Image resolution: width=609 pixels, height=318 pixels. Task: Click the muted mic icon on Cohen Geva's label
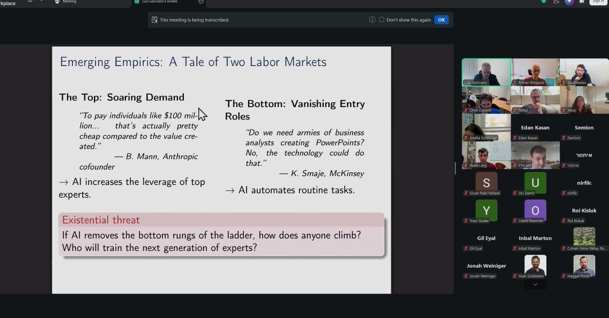pyautogui.click(x=564, y=249)
